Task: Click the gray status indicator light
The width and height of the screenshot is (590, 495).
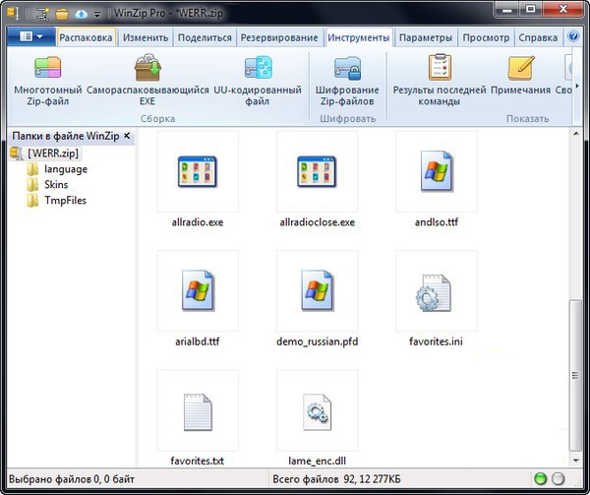Action: click(x=558, y=479)
